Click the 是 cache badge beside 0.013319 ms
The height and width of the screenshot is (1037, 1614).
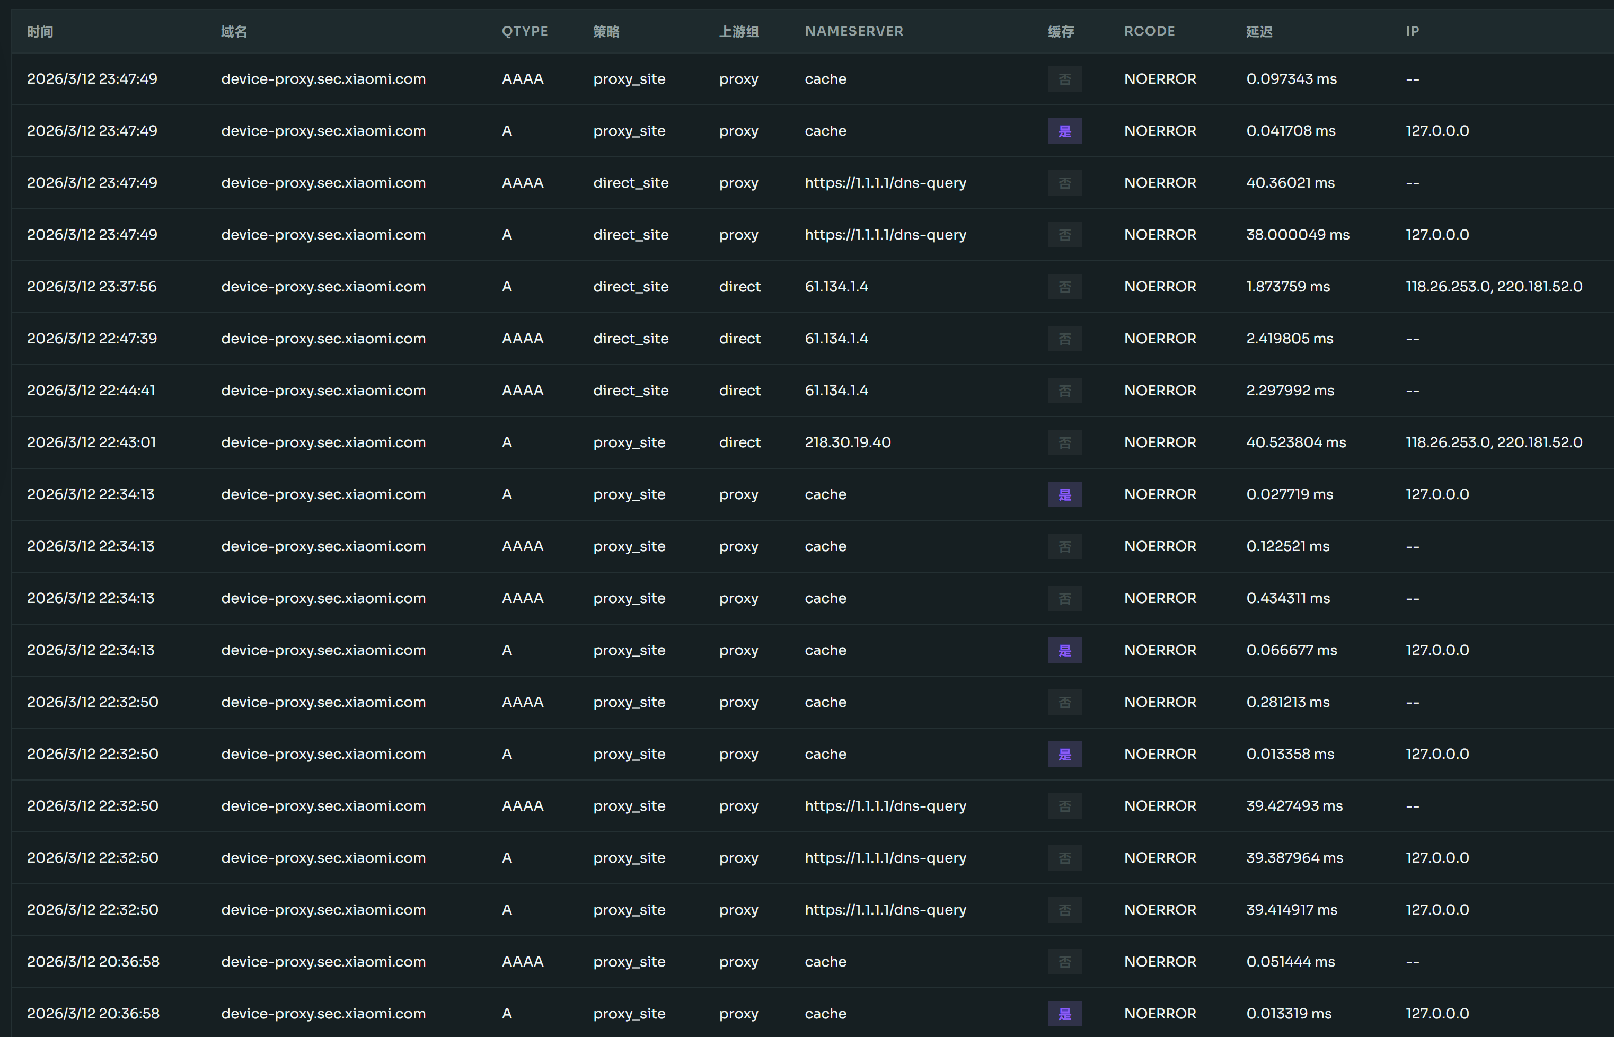[x=1064, y=1014]
